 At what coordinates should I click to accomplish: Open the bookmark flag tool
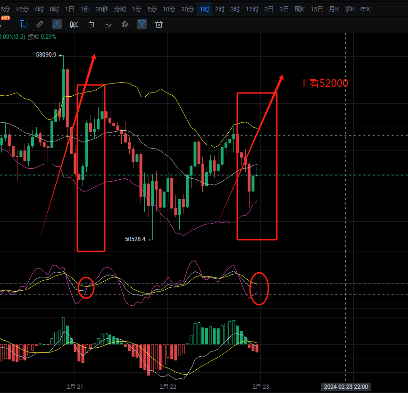coord(23,24)
